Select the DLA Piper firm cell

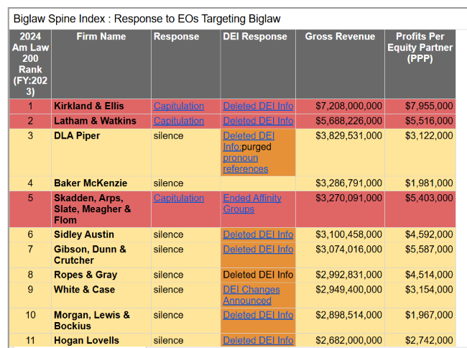[x=101, y=152]
